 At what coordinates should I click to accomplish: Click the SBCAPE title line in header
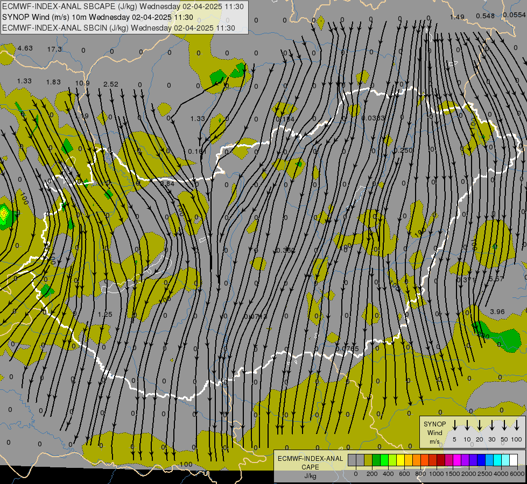click(x=123, y=6)
